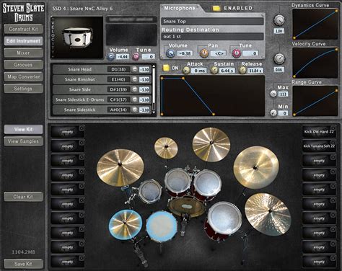The width and height of the screenshot is (342, 271).
Task: Click the instrument Tune knob next to the snare
Action: coord(136,57)
